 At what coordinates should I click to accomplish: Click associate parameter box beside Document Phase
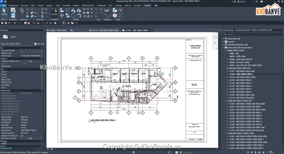42,51
